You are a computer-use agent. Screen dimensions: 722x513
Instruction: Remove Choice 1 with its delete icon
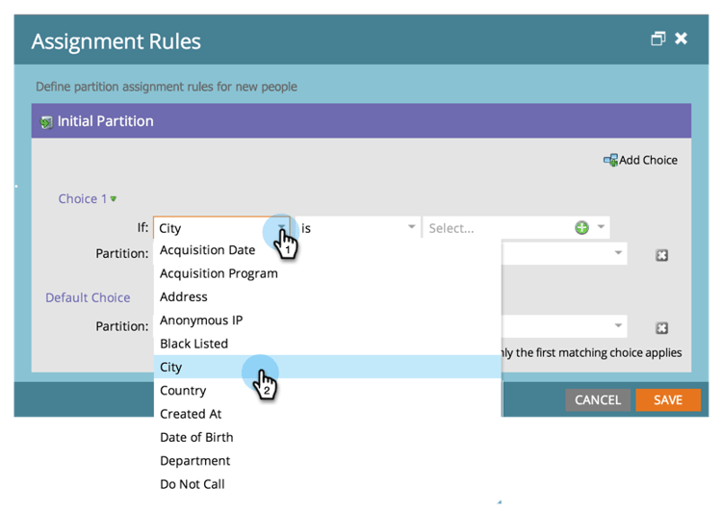662,255
